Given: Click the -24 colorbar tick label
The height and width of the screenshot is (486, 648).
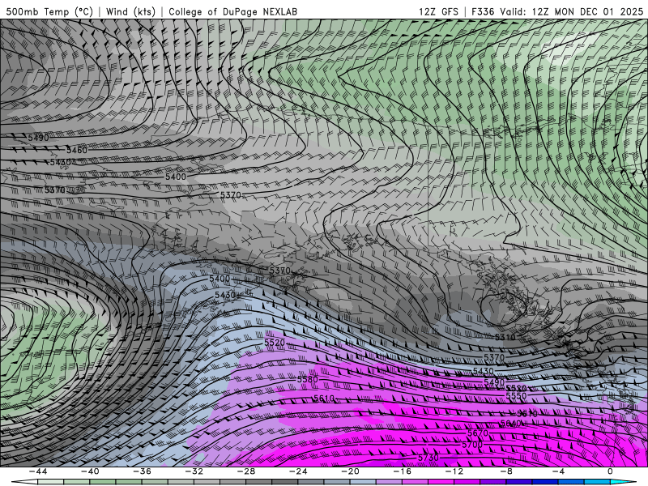Looking at the screenshot, I should (x=298, y=471).
